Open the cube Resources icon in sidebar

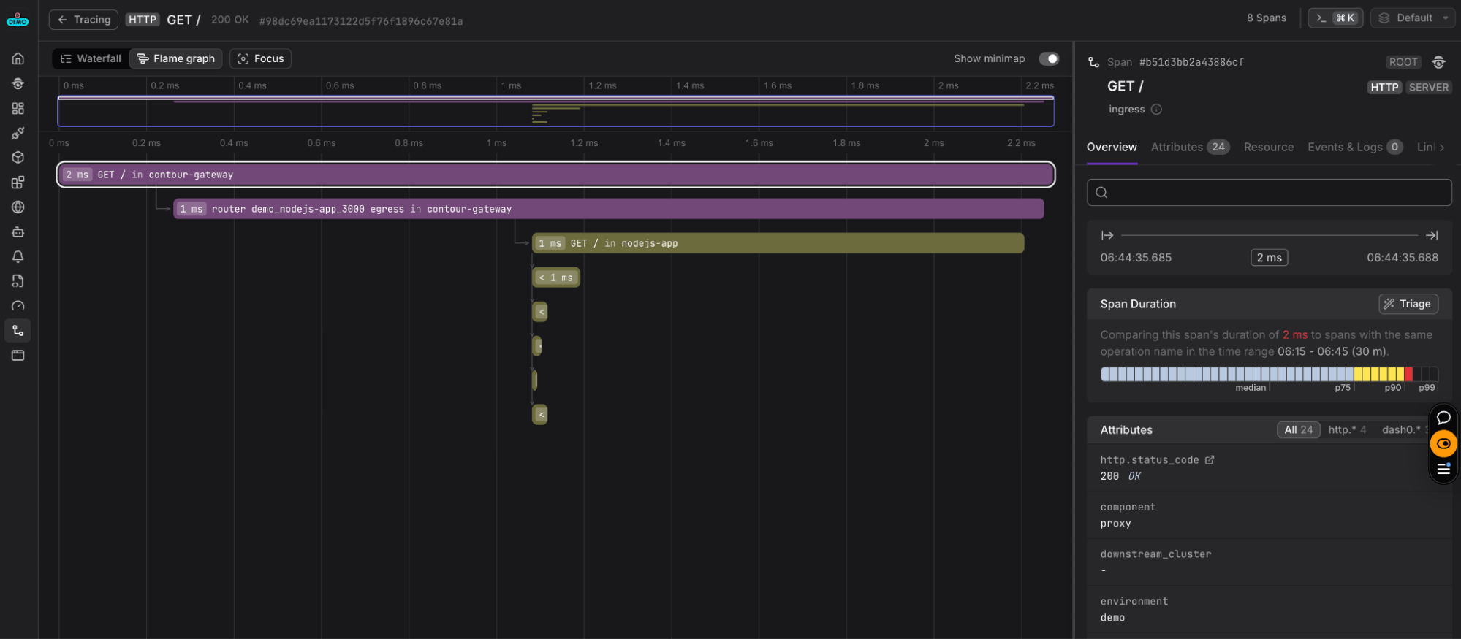[18, 158]
